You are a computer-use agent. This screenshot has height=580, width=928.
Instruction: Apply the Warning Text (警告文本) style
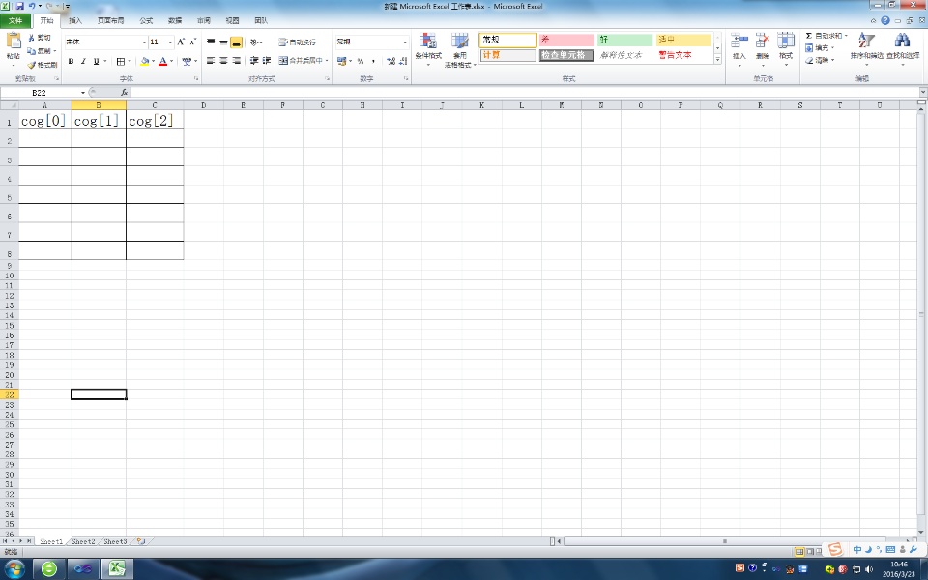pyautogui.click(x=683, y=55)
